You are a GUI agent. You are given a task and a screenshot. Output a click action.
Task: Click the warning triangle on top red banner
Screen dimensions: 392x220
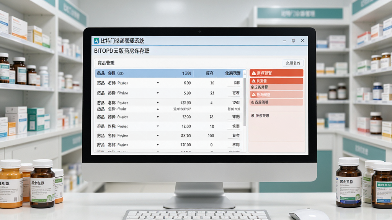coord(254,73)
